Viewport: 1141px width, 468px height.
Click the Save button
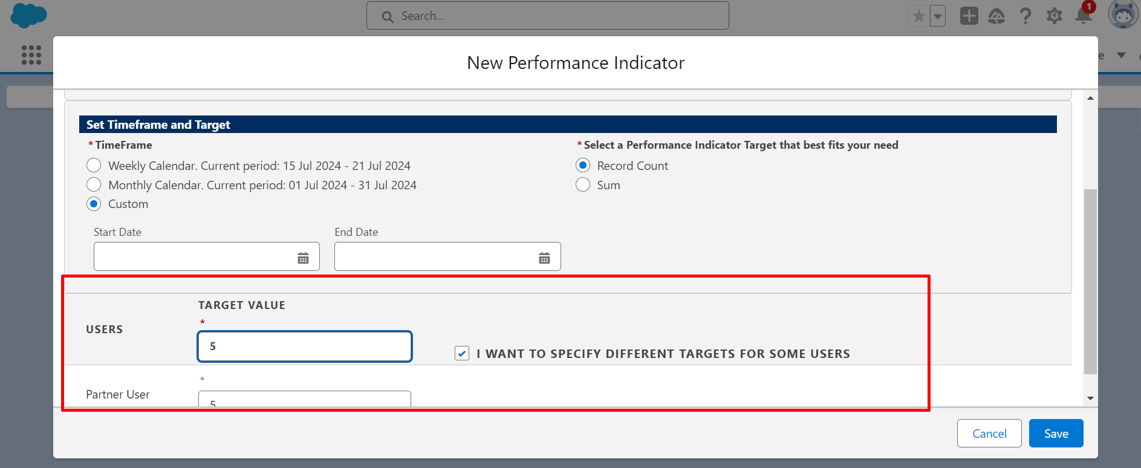pyautogui.click(x=1056, y=434)
